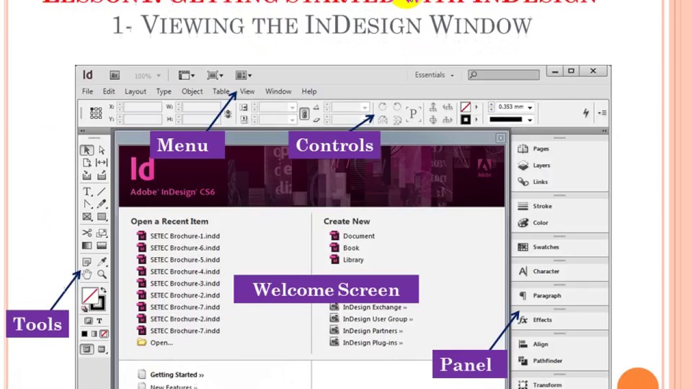Open the Object menu
This screenshot has height=389, width=692.
(192, 91)
